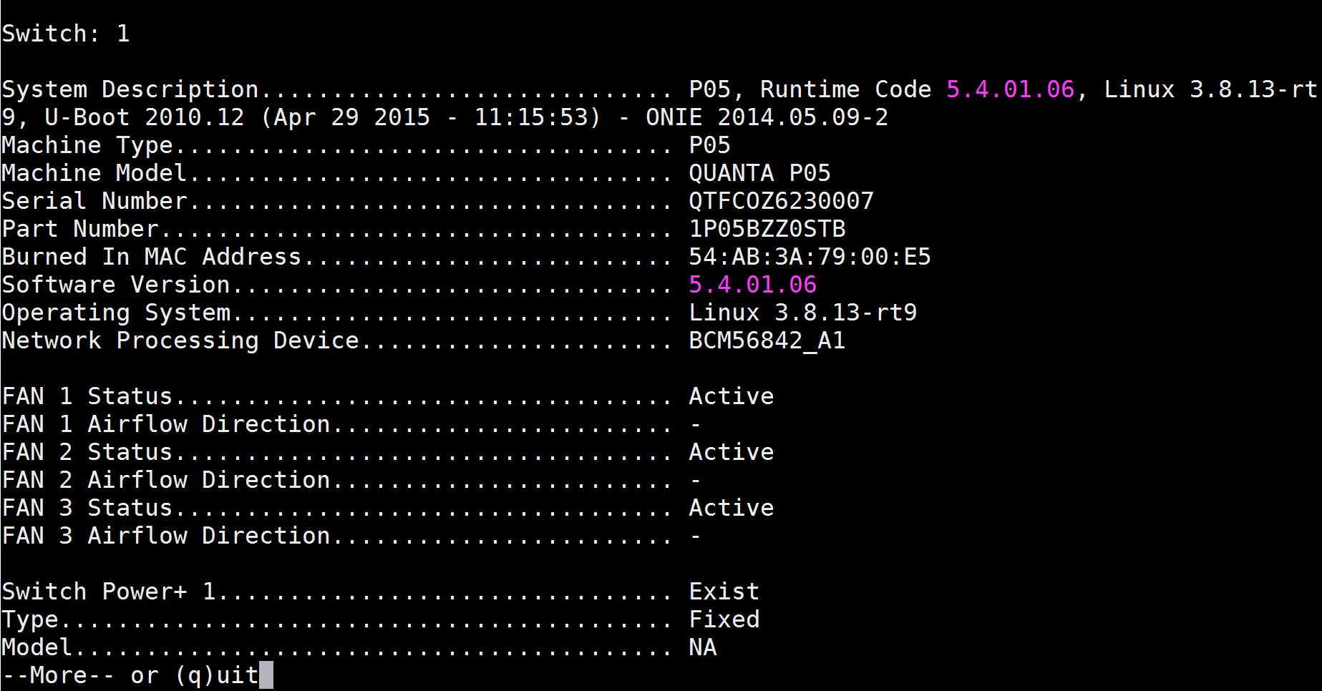1322x691 pixels.
Task: Click the Switch: 1 header line
Action: point(66,34)
